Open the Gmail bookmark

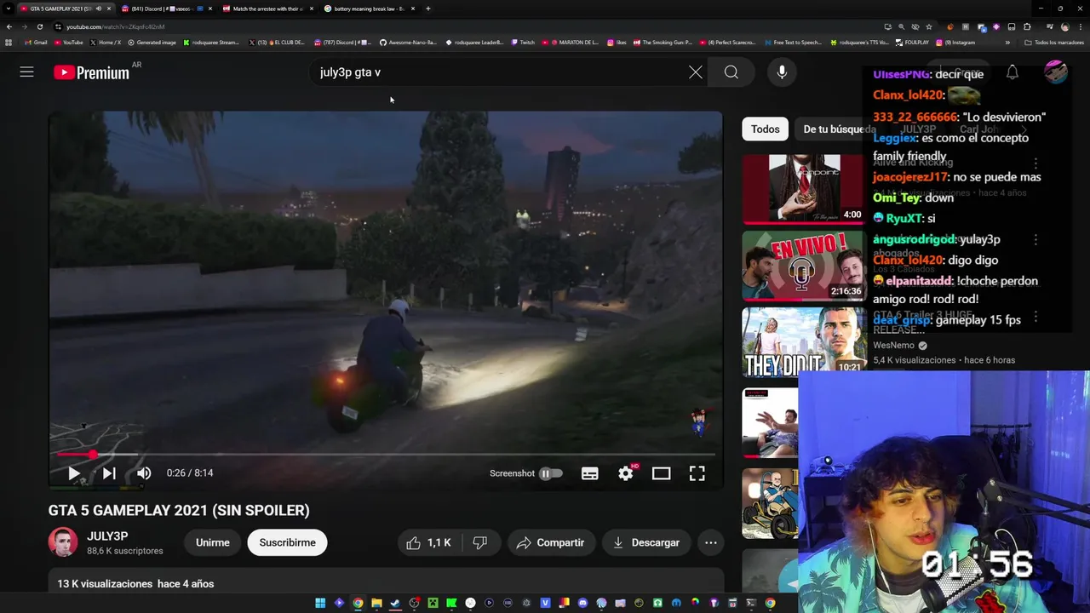[x=36, y=42]
